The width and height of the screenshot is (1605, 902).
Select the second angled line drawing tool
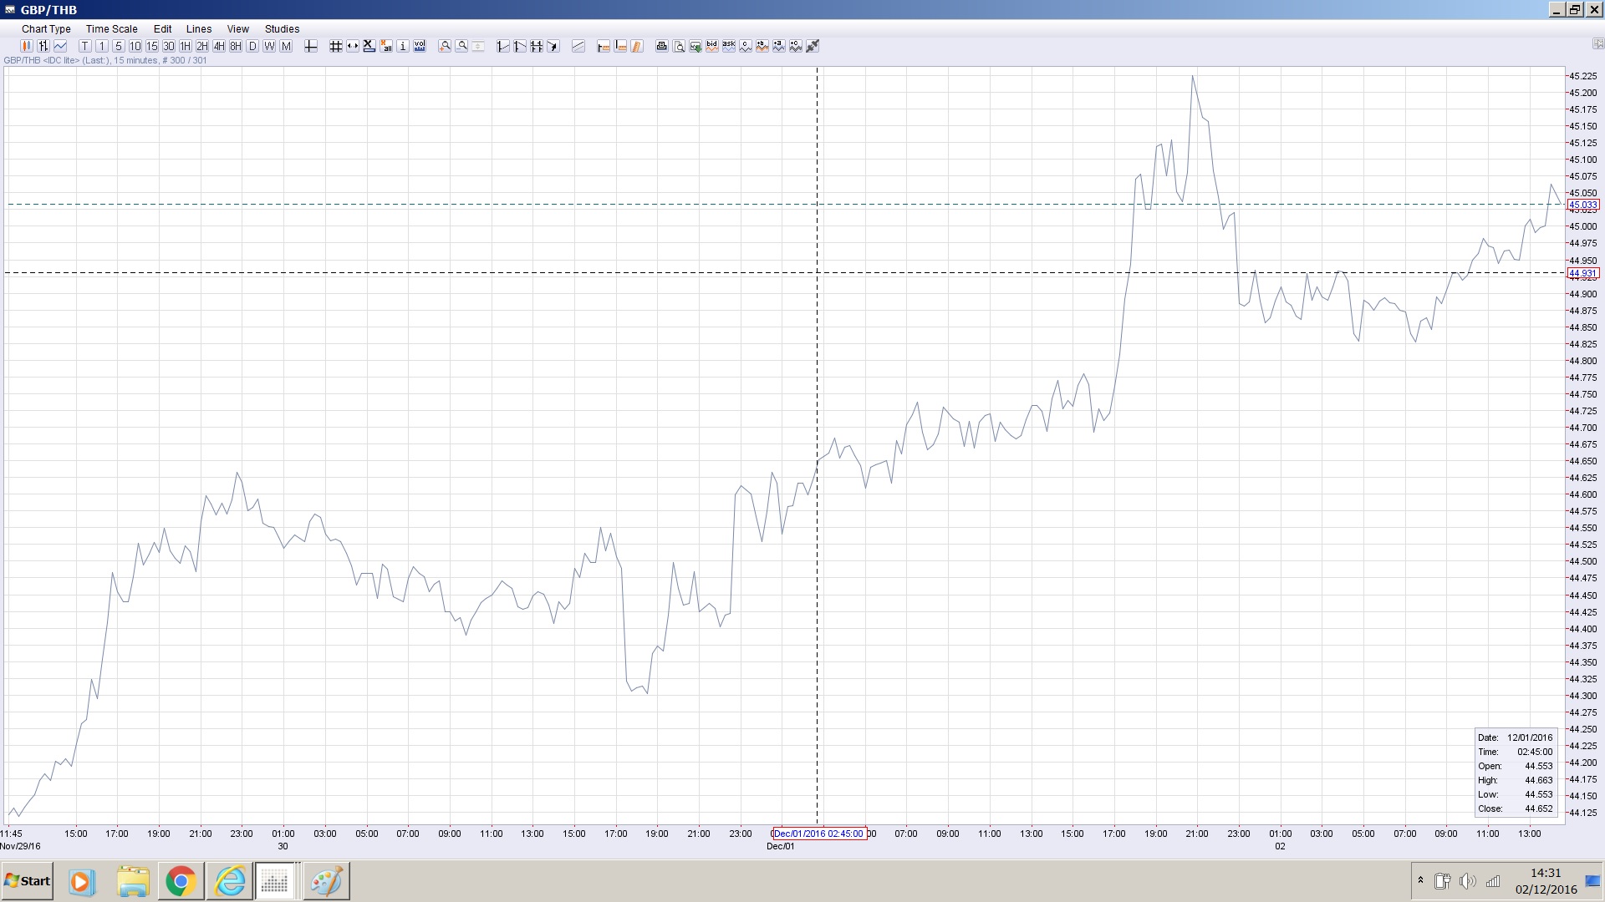tap(520, 46)
